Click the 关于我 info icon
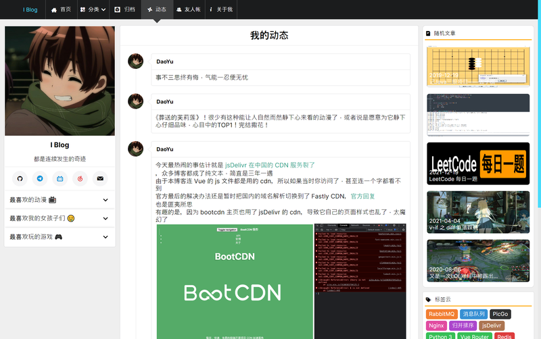541x339 pixels. point(210,9)
